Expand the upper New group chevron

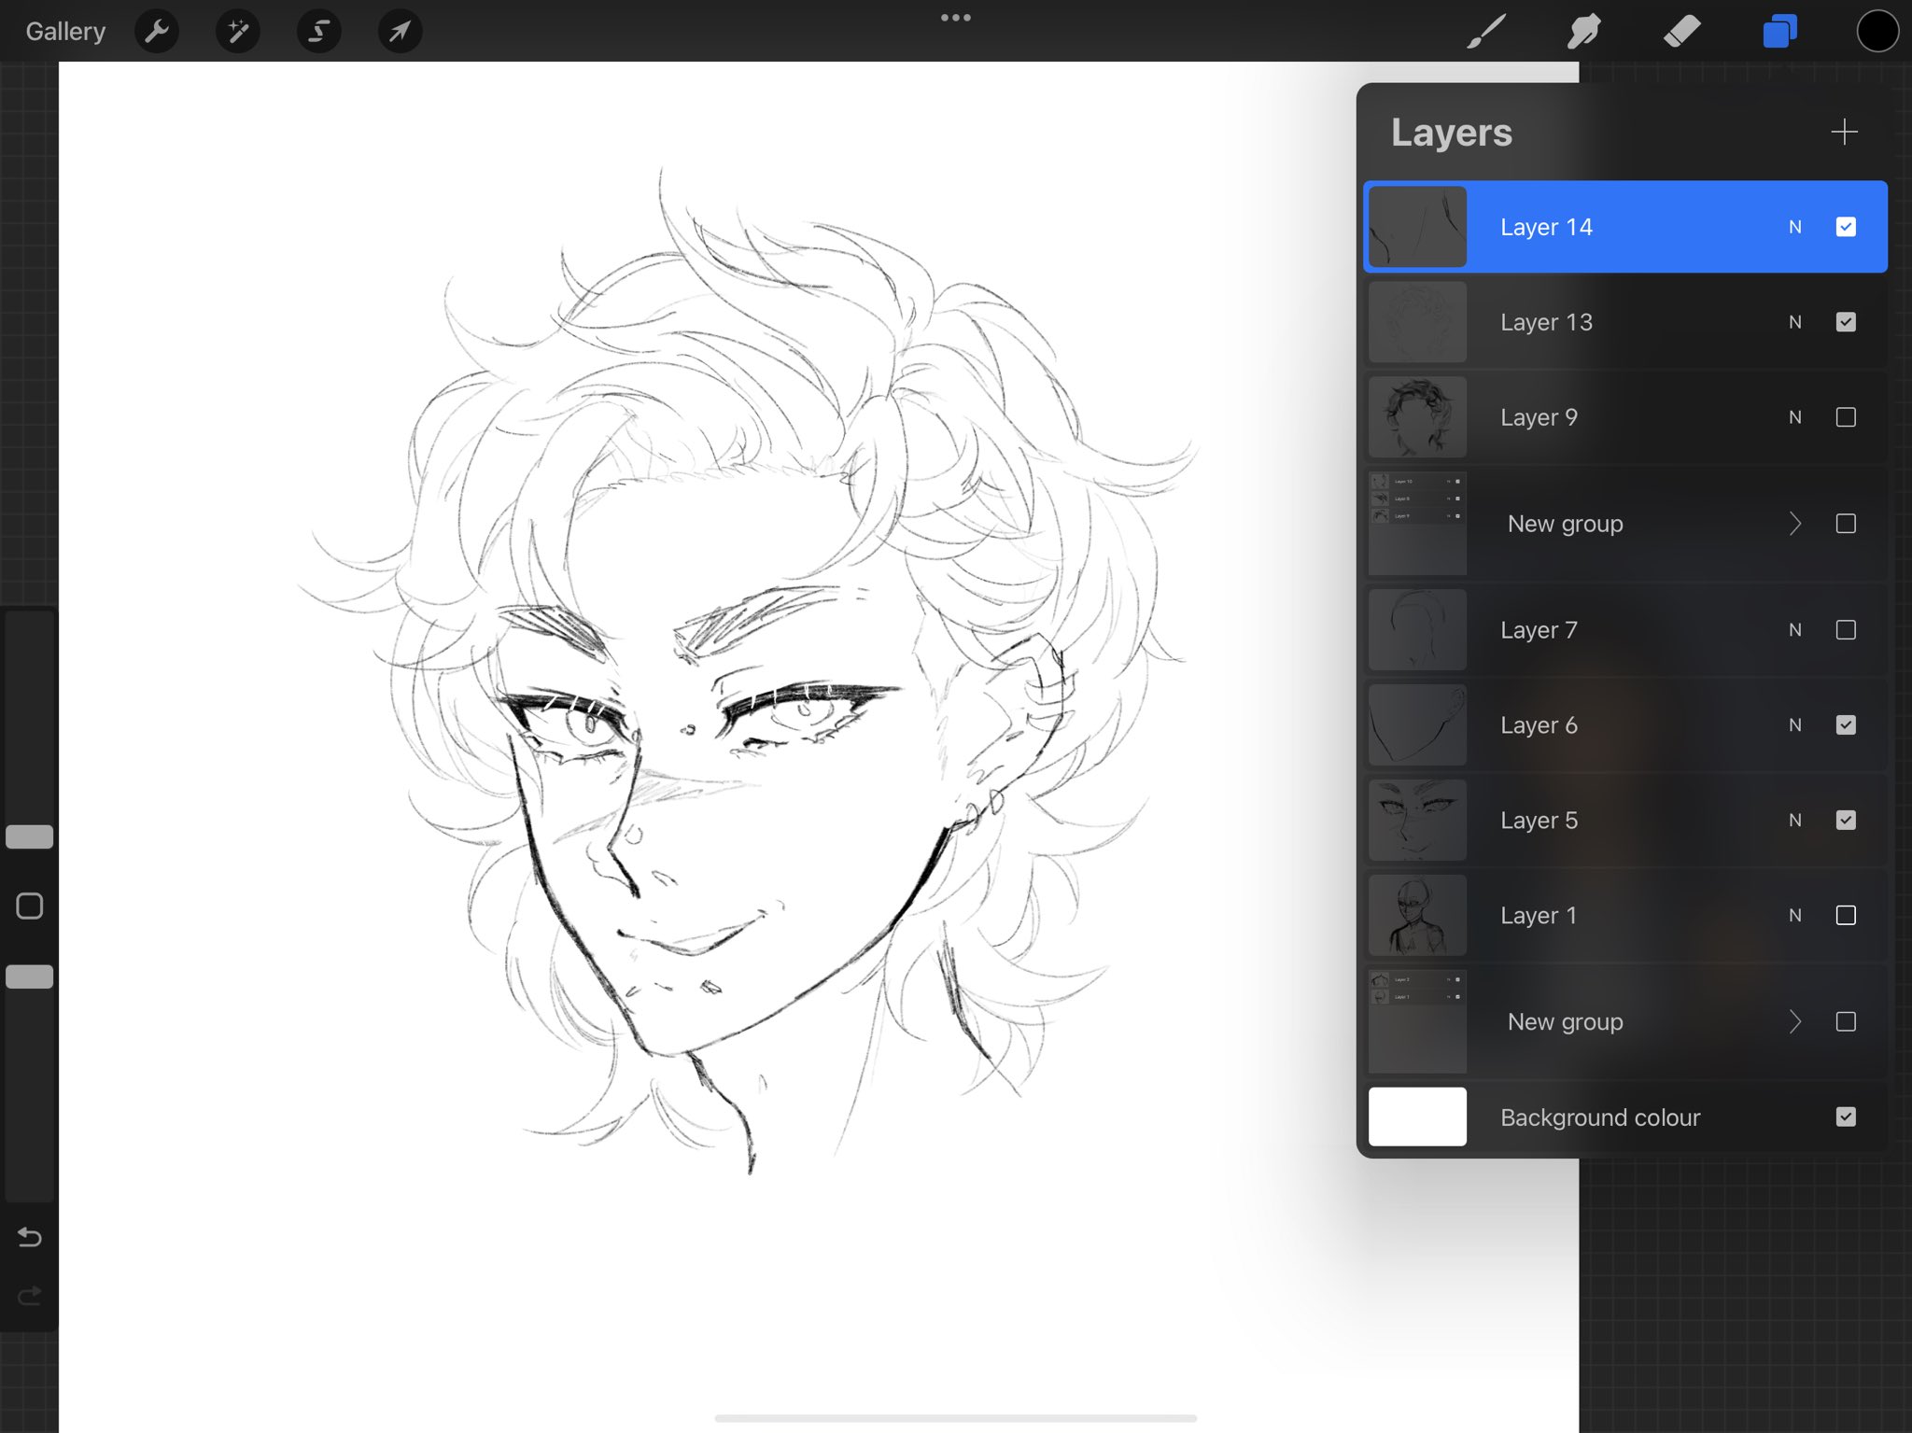coord(1794,524)
